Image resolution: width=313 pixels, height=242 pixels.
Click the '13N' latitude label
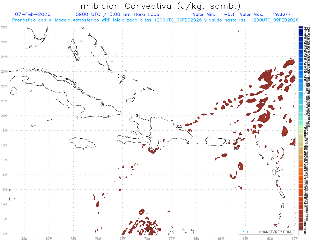coord(4,219)
